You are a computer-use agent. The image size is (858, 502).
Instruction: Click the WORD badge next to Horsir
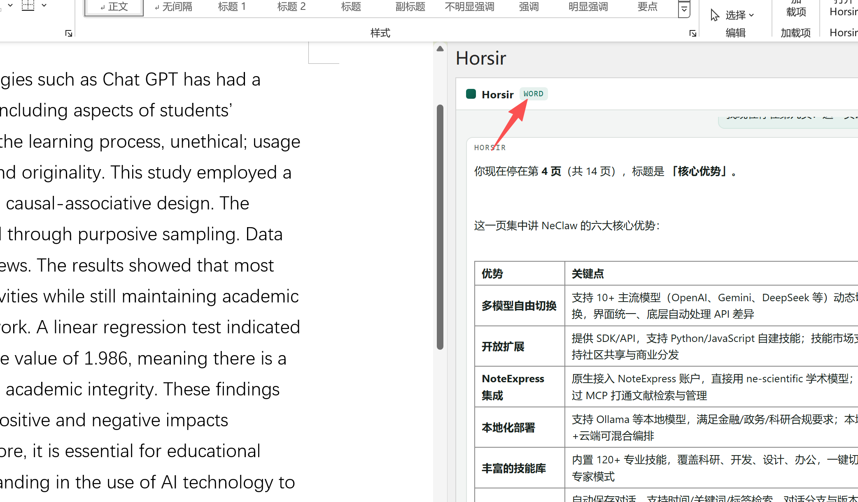[x=533, y=94]
